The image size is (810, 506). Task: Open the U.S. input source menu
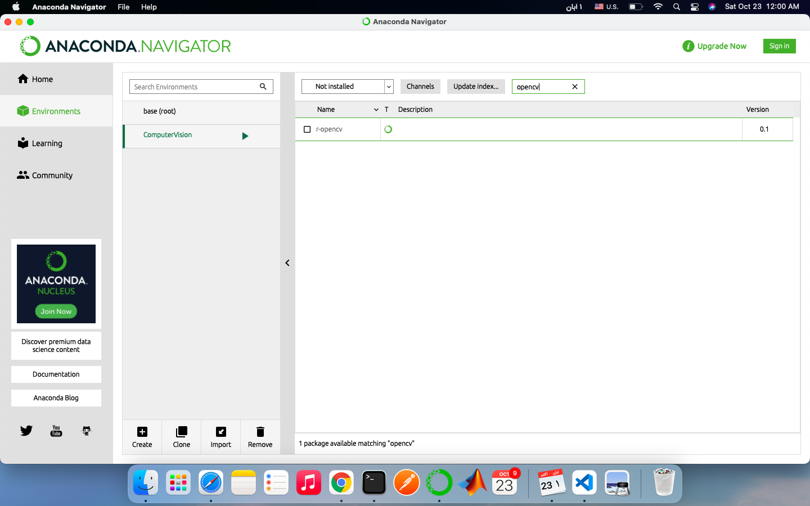click(606, 7)
